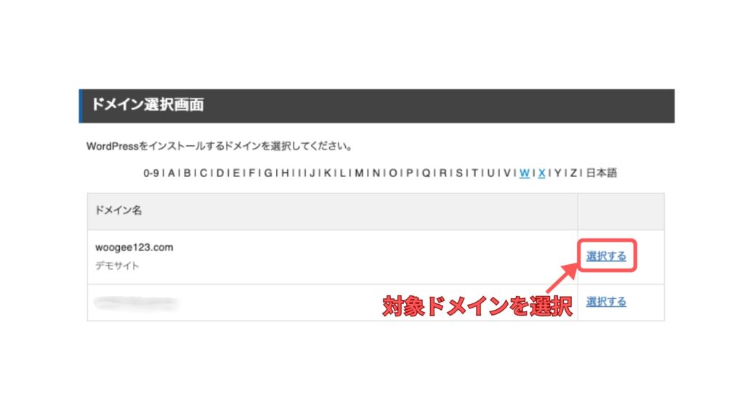
Task: Click letter M in alphabet index
Action: pyautogui.click(x=359, y=173)
